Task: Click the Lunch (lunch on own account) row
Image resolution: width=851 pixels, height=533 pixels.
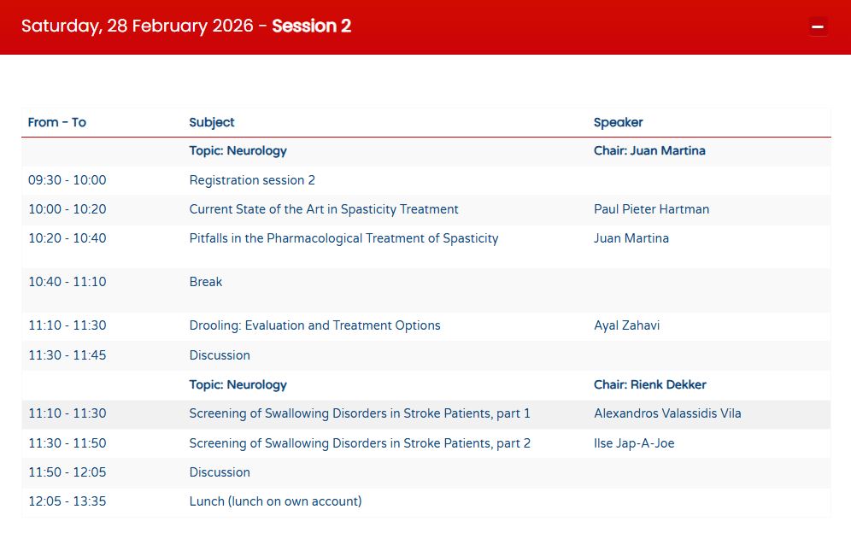Action: click(275, 501)
